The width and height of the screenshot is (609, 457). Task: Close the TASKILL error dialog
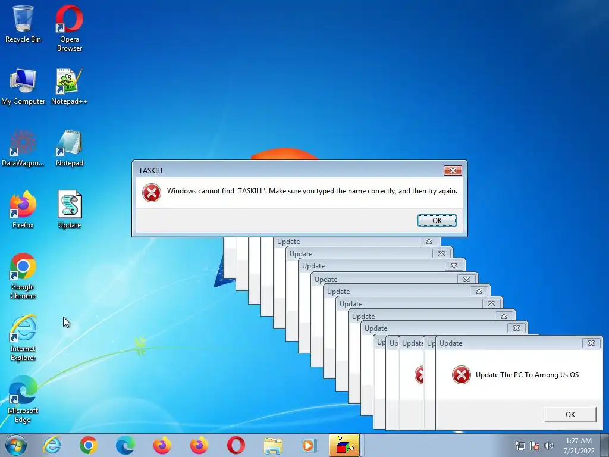point(453,170)
